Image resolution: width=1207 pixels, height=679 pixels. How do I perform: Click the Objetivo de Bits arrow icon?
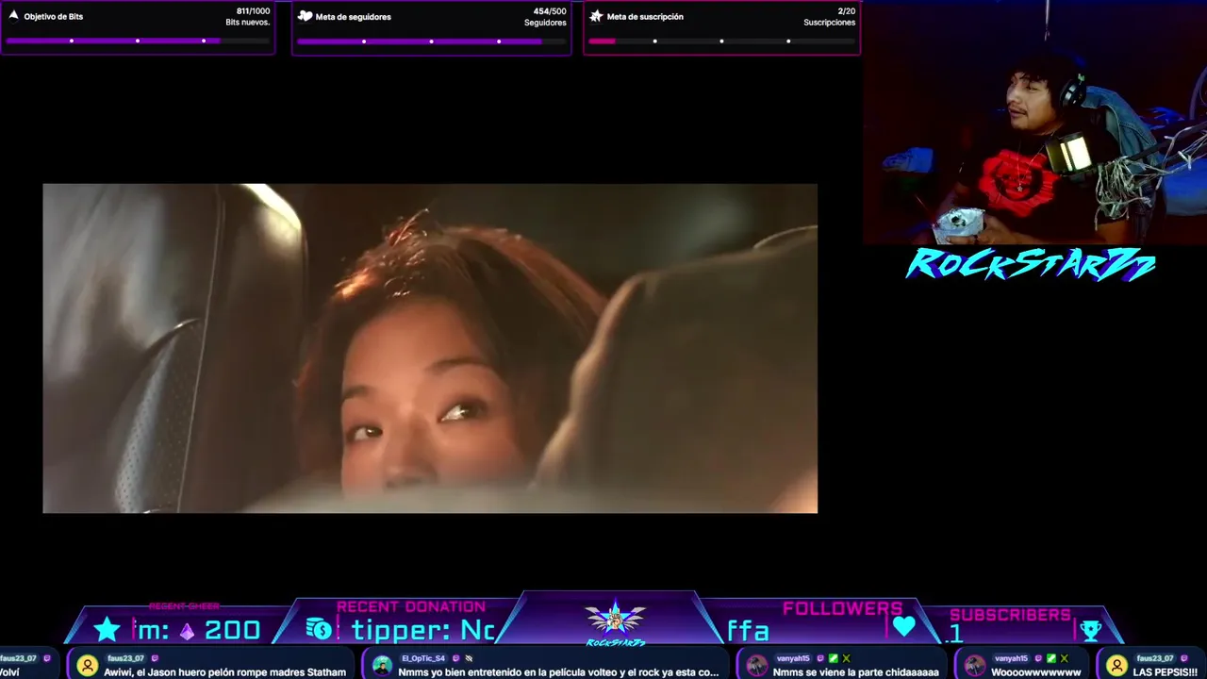(x=13, y=16)
